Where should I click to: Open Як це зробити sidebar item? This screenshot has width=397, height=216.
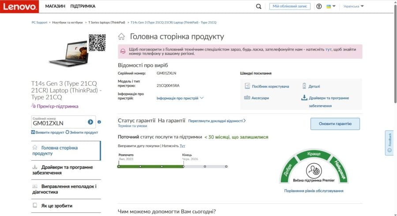(x=66, y=206)
